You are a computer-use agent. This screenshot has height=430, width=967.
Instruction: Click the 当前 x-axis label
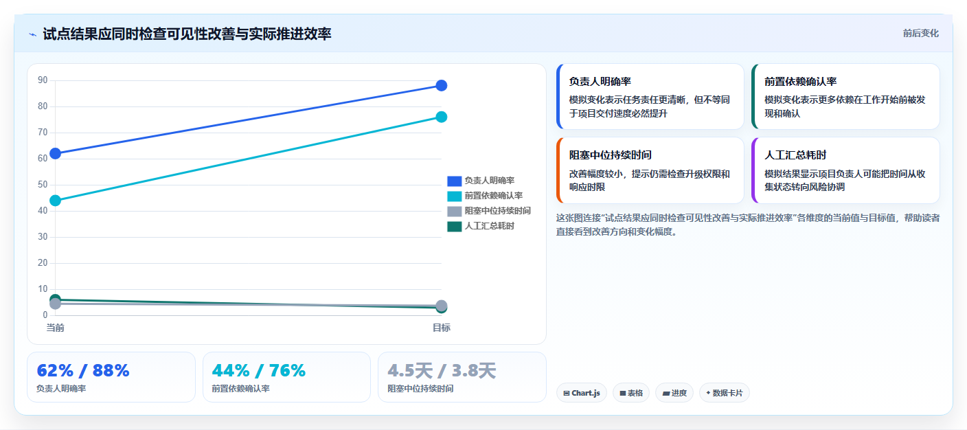coord(56,328)
